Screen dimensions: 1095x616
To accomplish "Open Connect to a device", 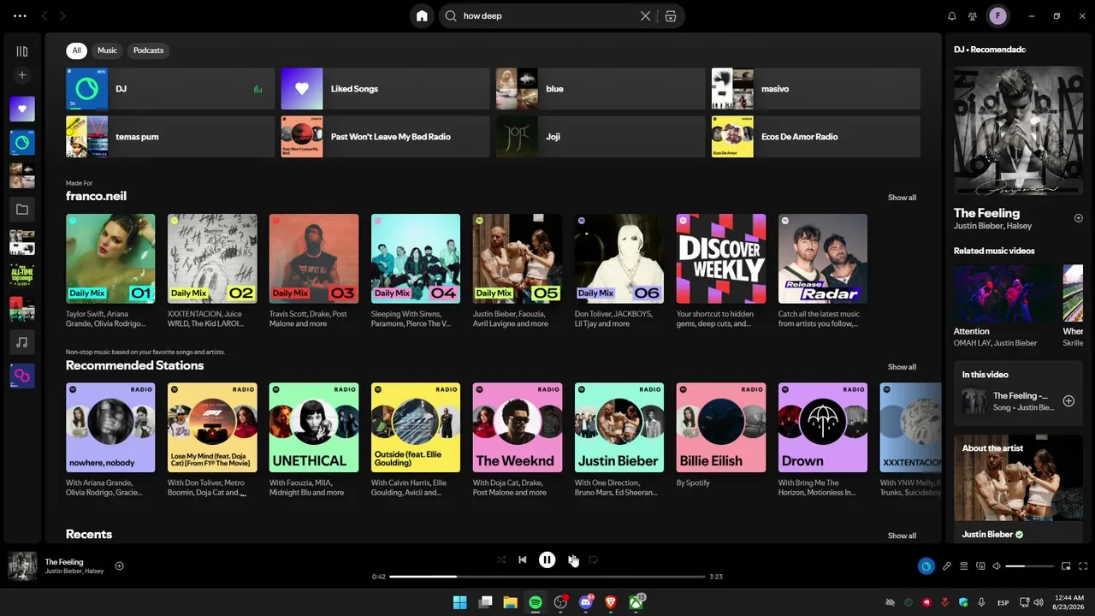I will (980, 566).
